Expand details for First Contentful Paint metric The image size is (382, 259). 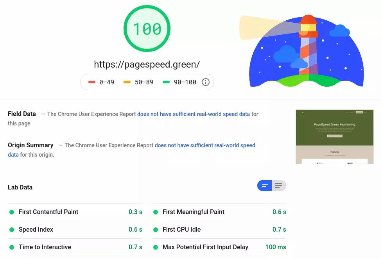tap(48, 212)
